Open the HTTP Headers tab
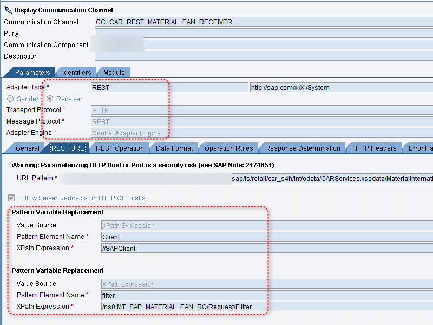Screen dimensions: 433x325 [374, 148]
